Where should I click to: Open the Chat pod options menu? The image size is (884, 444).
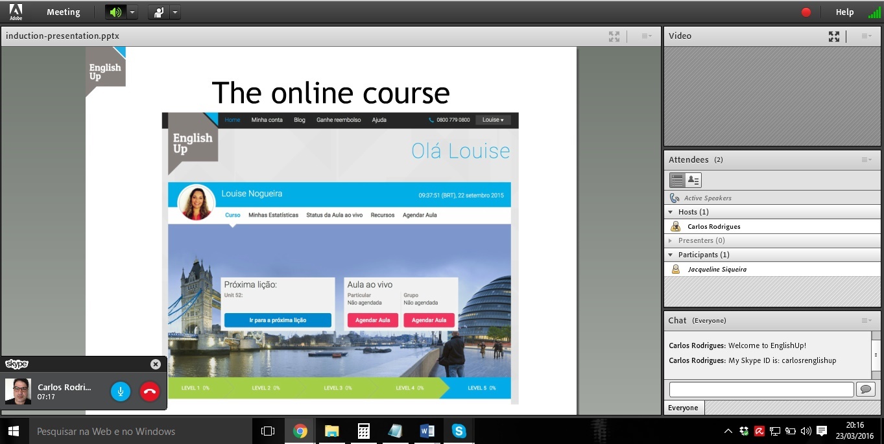pos(866,320)
